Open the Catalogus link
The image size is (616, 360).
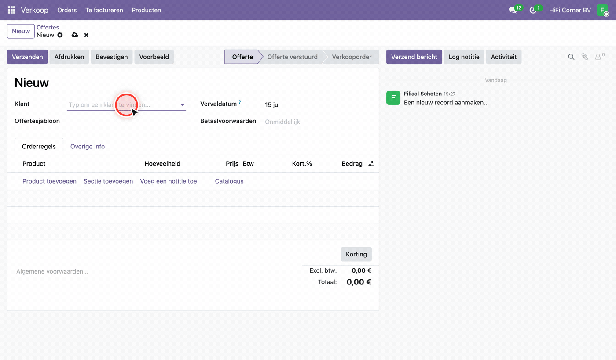[x=229, y=181]
